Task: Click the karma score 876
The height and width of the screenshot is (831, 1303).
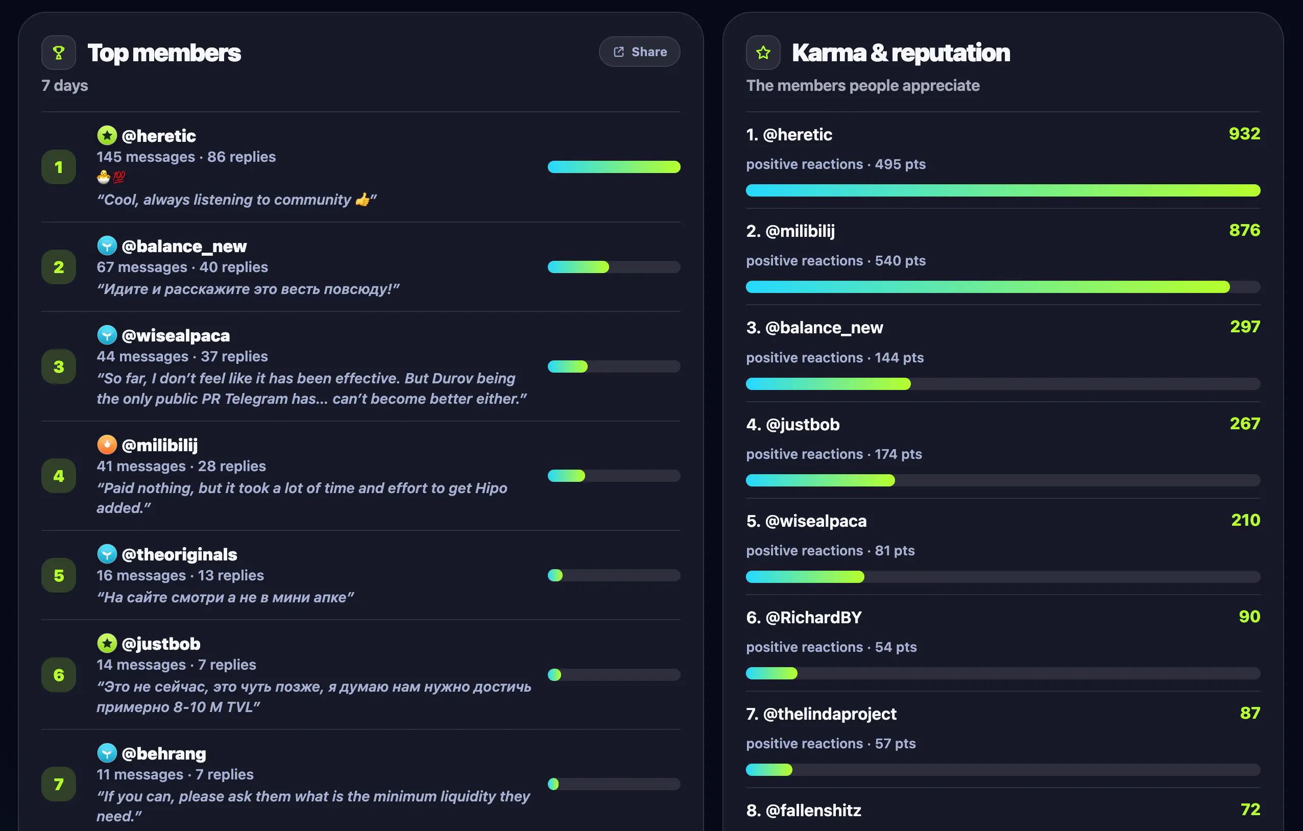Action: pos(1244,231)
